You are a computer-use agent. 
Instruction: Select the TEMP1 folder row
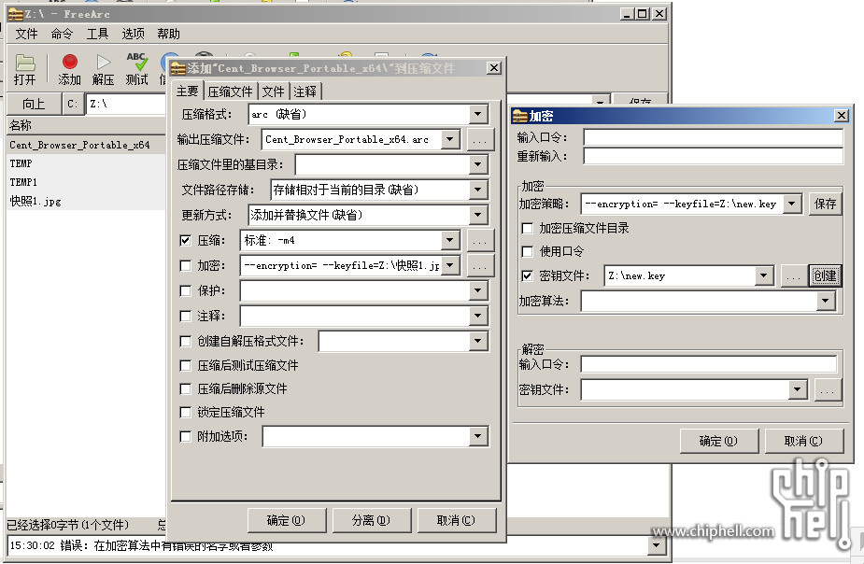click(23, 182)
